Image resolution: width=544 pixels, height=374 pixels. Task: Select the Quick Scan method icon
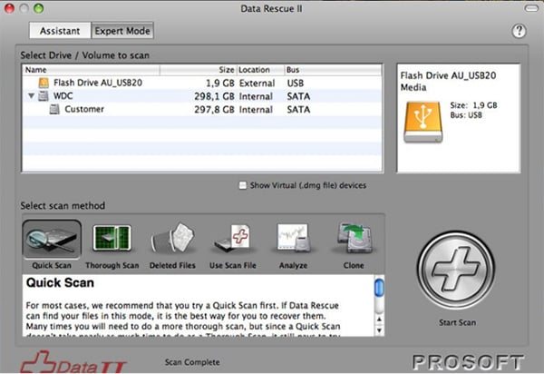click(52, 240)
